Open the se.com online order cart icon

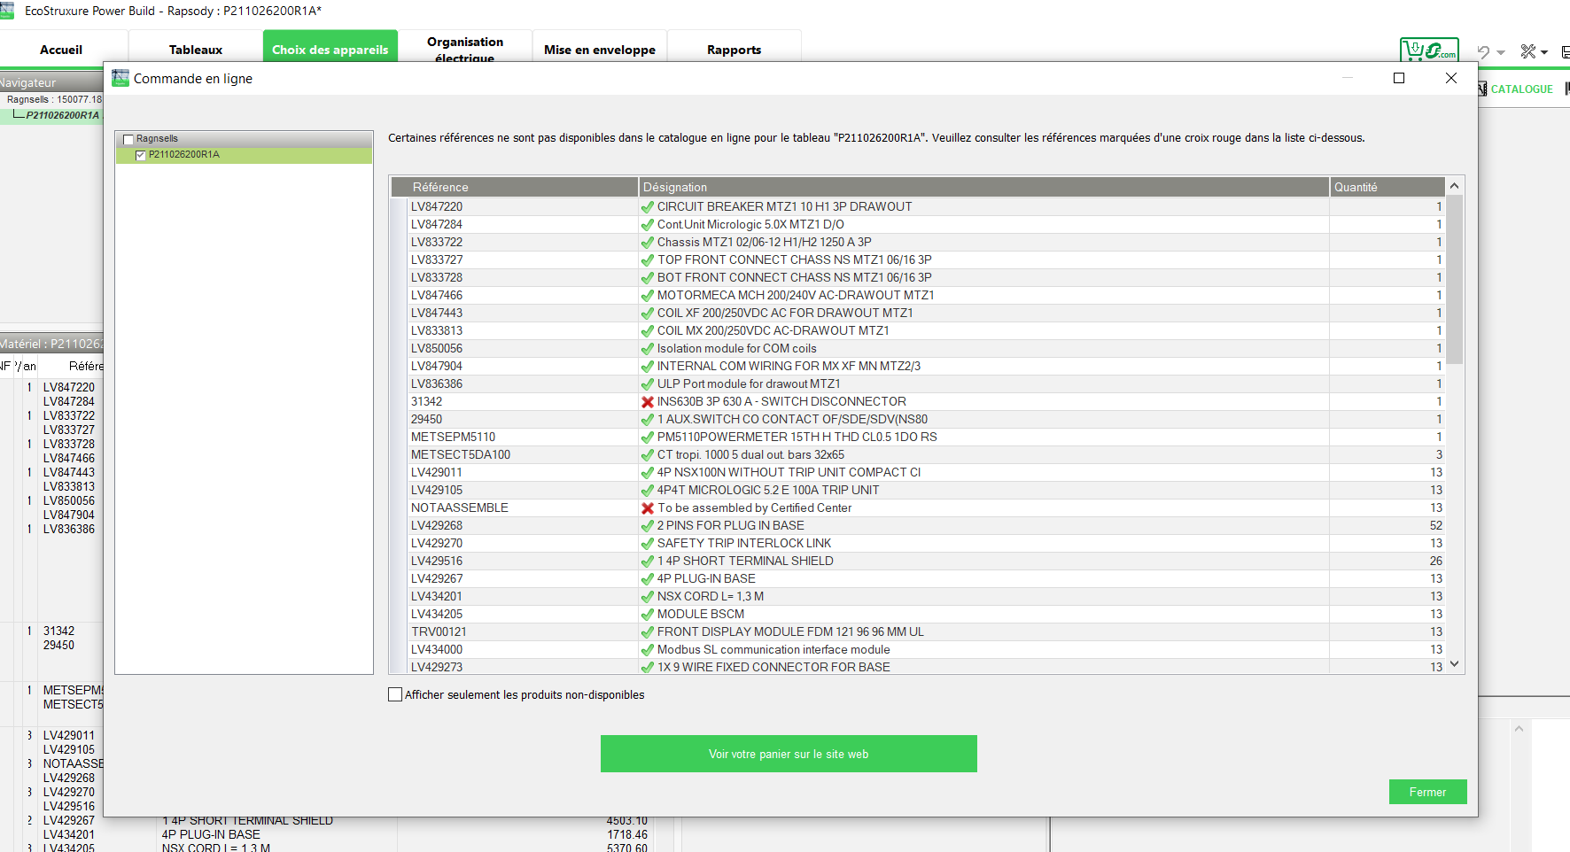click(1429, 50)
